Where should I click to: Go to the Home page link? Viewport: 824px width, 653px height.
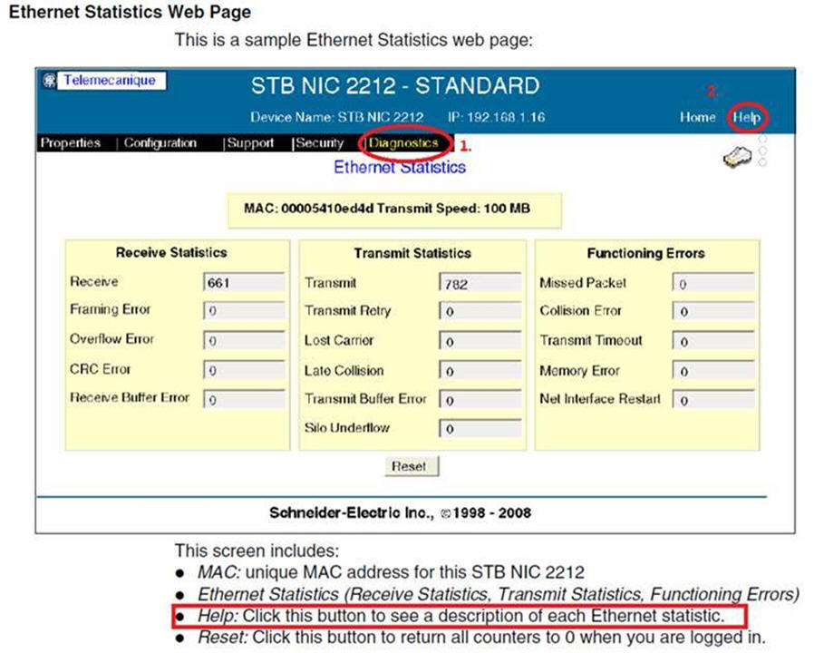click(697, 117)
